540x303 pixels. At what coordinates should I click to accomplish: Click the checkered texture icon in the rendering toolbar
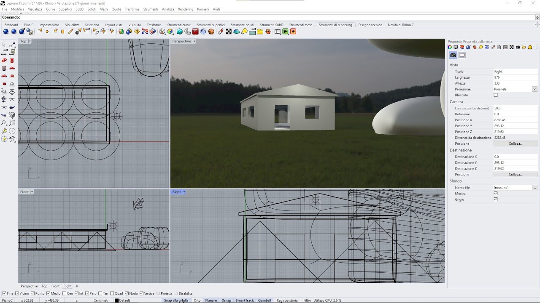click(x=229, y=32)
